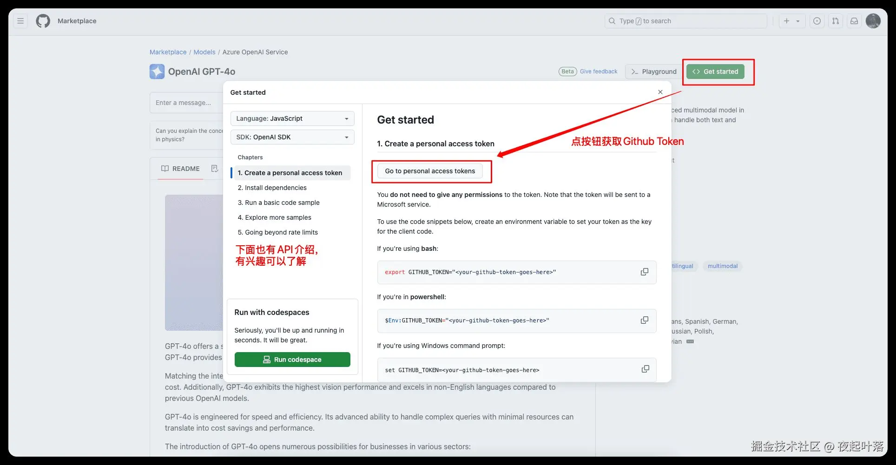The height and width of the screenshot is (465, 896).
Task: Open the user avatar menu
Action: pos(873,21)
